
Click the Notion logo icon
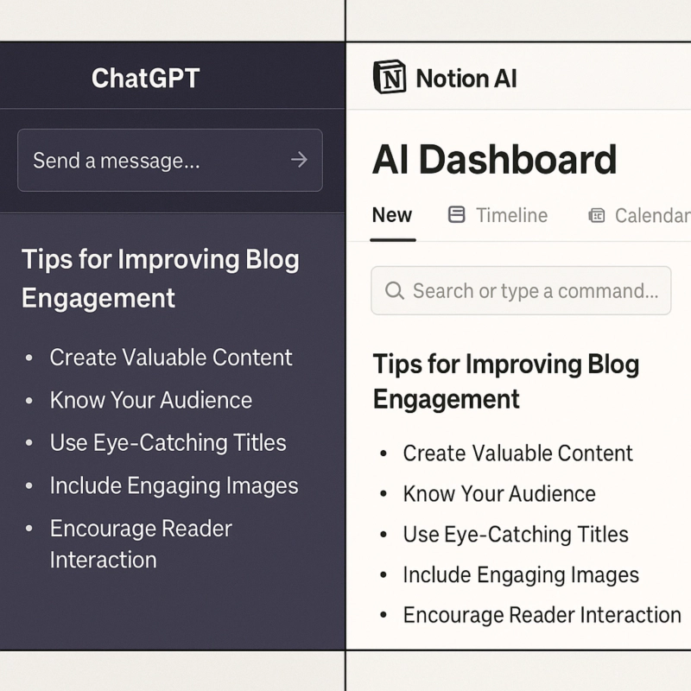[x=390, y=77]
